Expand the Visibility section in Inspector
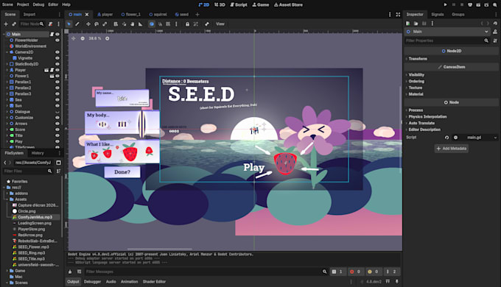Screen dimensions: 501x287 click(x=416, y=75)
